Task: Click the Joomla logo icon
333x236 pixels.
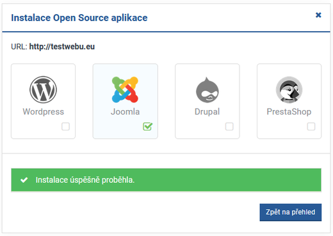Action: [x=125, y=90]
